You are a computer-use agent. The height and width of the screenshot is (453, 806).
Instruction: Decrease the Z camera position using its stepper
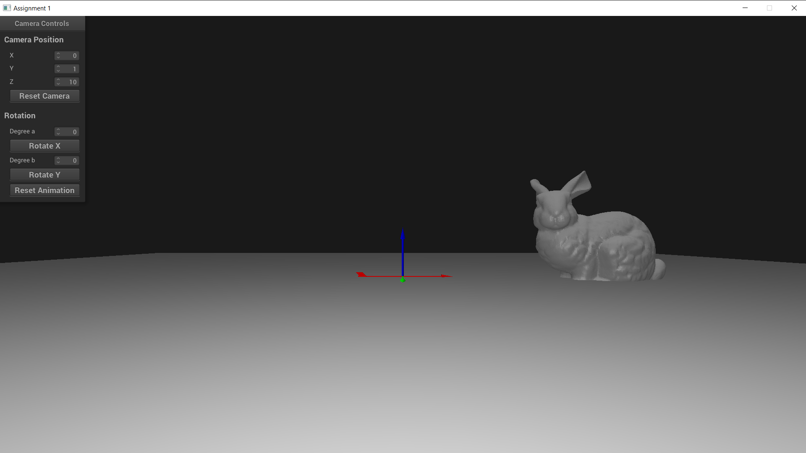(x=58, y=84)
